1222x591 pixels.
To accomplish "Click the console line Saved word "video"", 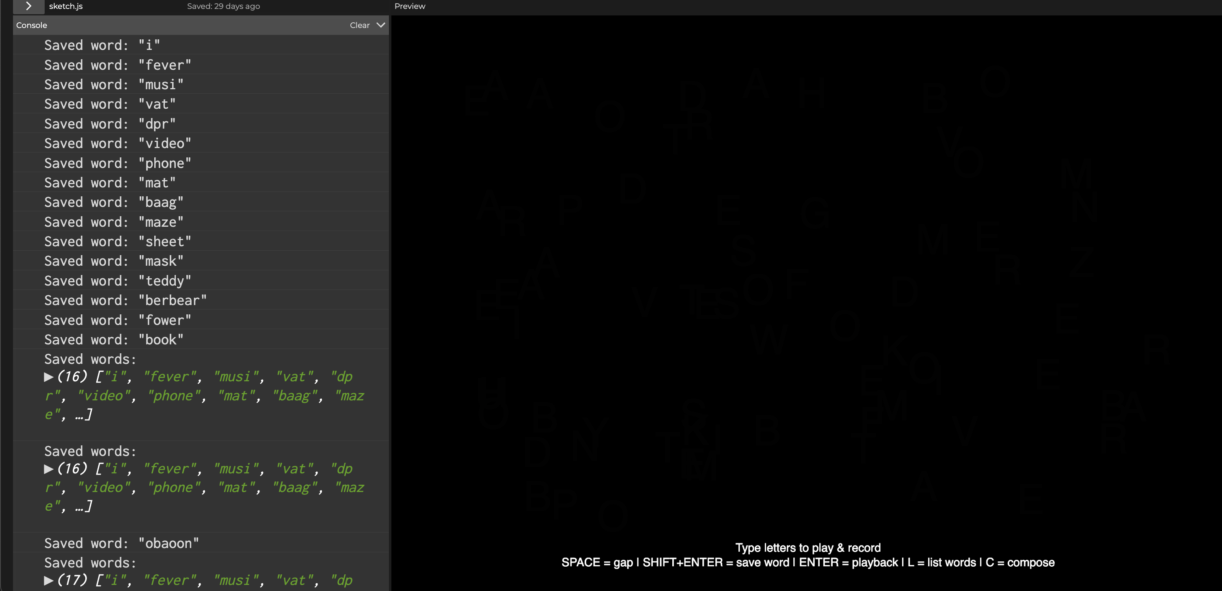I will click(x=117, y=144).
